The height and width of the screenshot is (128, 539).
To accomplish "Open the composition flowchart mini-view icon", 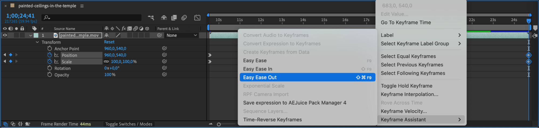I will click(x=151, y=18).
